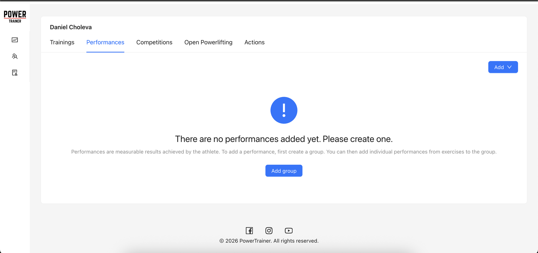The width and height of the screenshot is (538, 253).
Task: Switch to the Trainings tab
Action: point(62,42)
